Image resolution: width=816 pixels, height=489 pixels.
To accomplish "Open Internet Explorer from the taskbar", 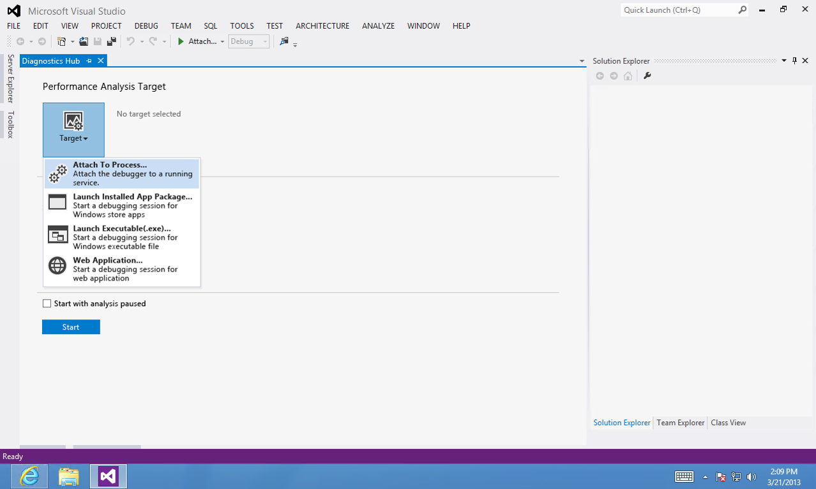I will tap(29, 476).
